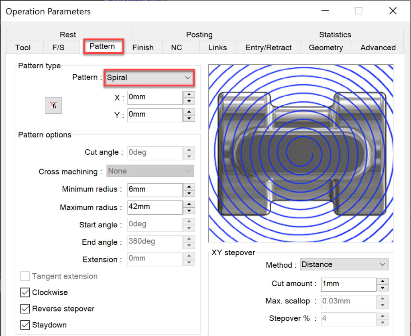
Task: Select the Entry/Retract tab
Action: pyautogui.click(x=268, y=47)
